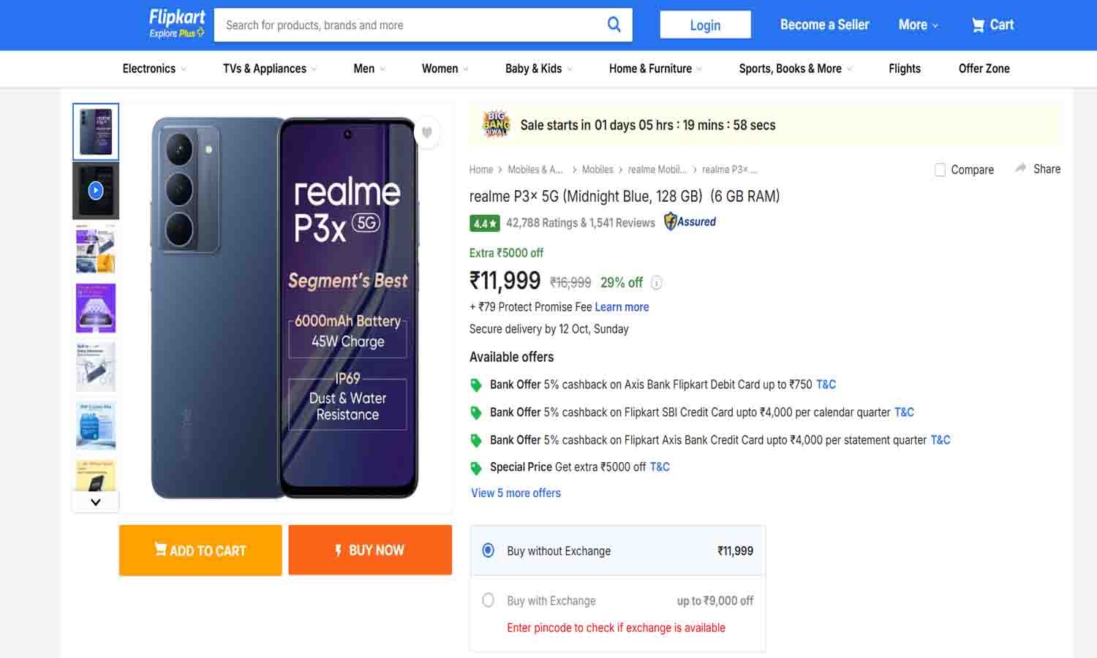The width and height of the screenshot is (1097, 658).
Task: Open the Offer Zone section
Action: tap(984, 68)
